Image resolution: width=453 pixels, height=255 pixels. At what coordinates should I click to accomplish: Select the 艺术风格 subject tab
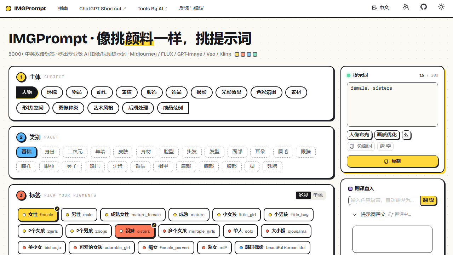point(103,108)
